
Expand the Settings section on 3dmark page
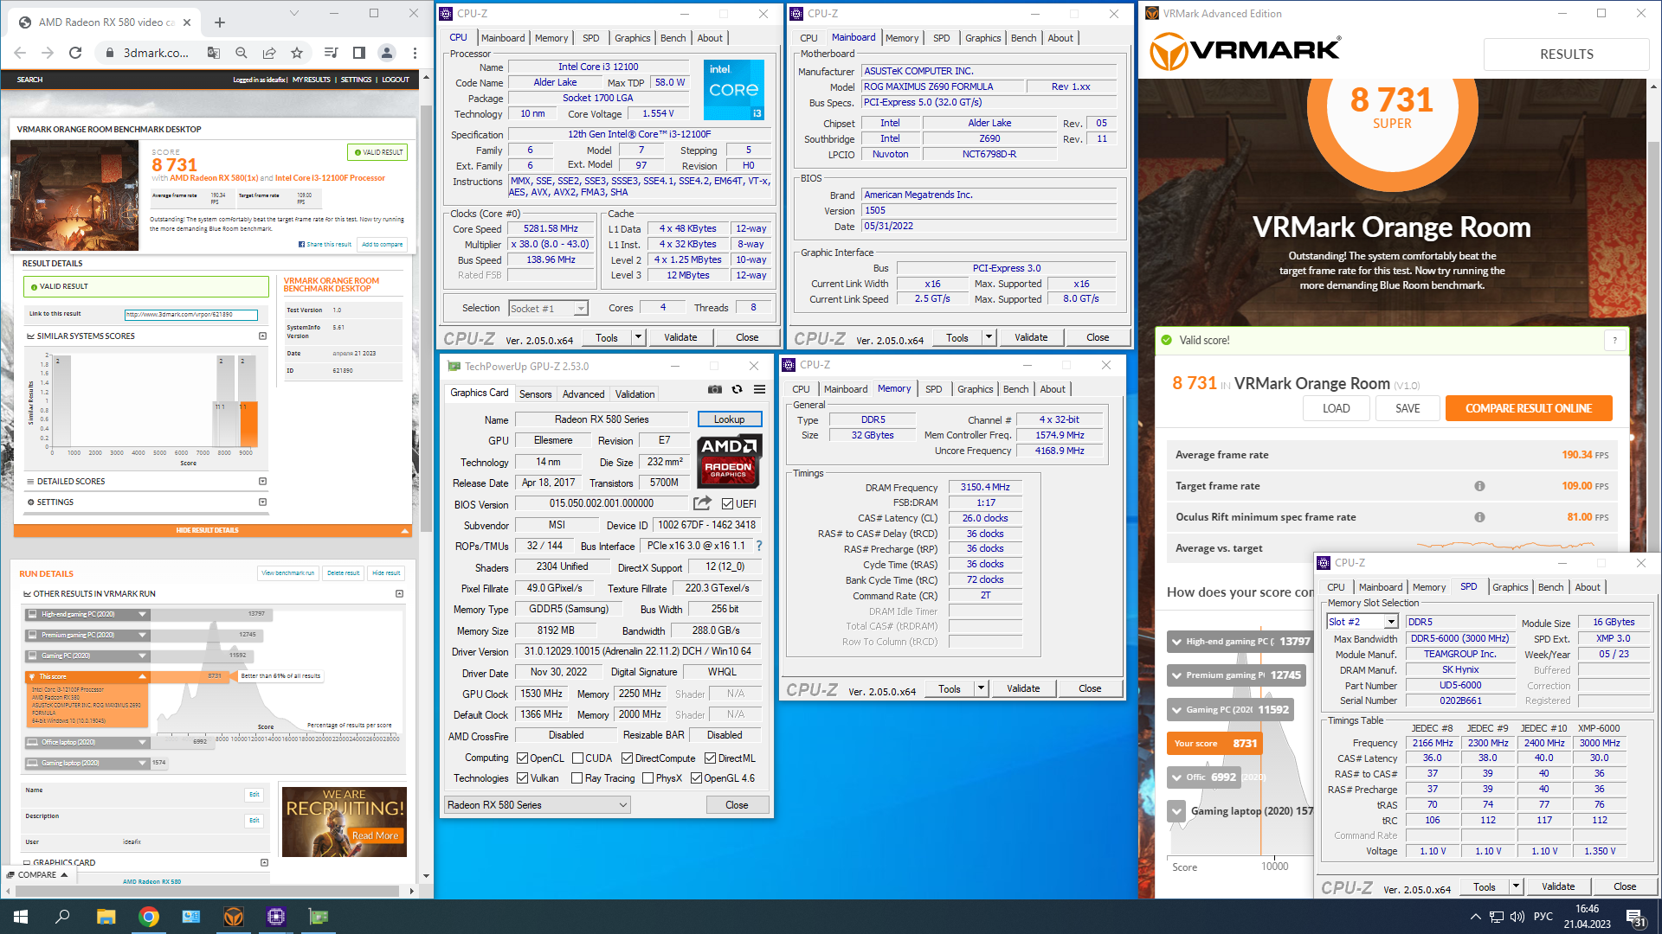click(262, 502)
